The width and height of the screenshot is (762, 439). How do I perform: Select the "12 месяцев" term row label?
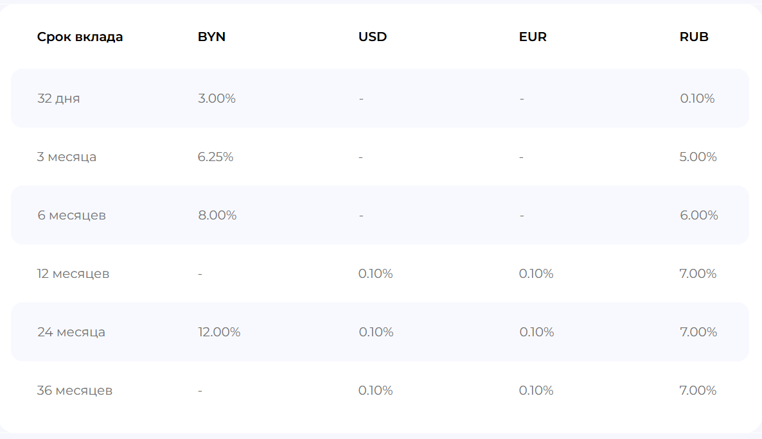pos(73,273)
